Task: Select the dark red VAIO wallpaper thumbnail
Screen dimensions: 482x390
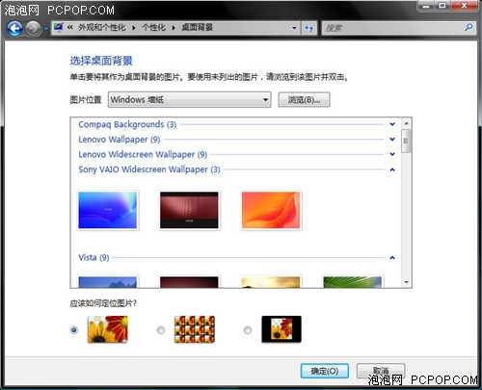Action: point(189,210)
